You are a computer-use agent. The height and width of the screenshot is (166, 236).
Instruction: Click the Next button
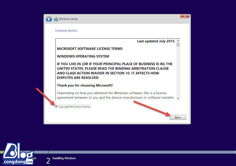[x=178, y=117]
